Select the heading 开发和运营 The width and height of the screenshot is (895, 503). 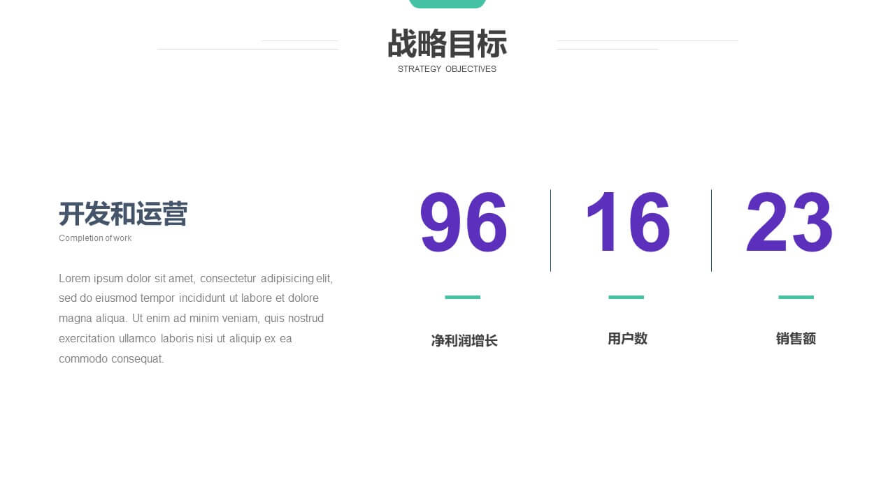coord(123,214)
